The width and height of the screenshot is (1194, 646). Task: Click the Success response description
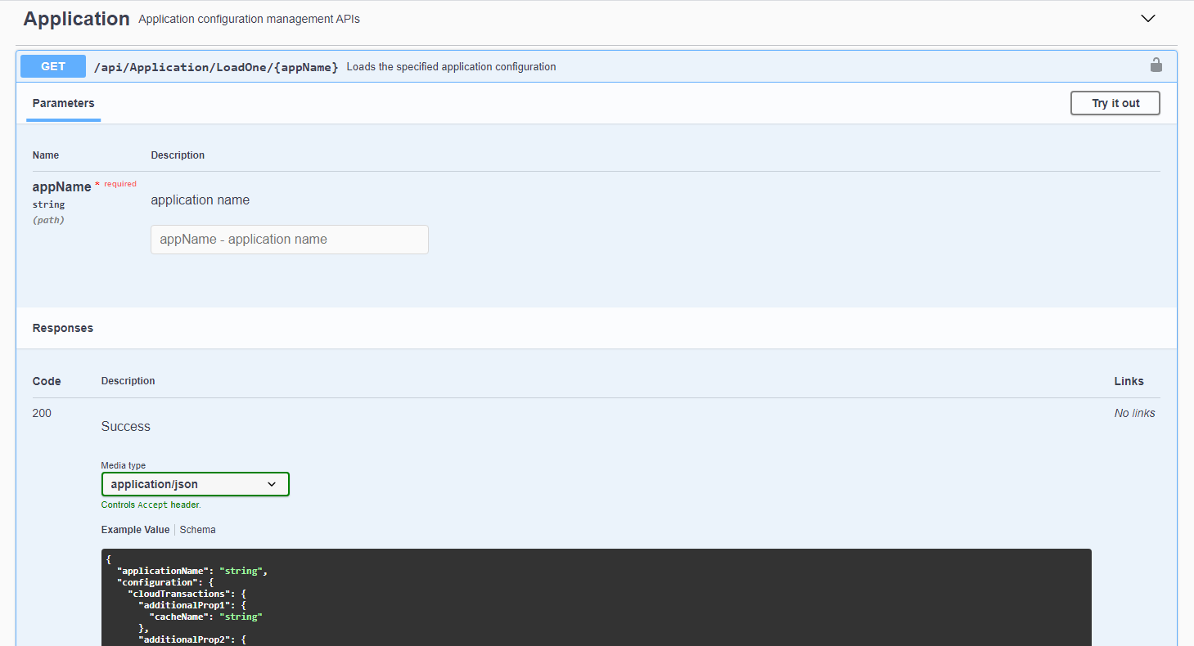coord(126,426)
